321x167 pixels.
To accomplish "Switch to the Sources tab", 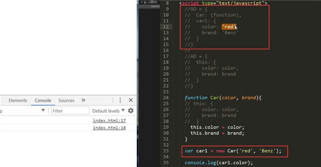I will (66, 100).
